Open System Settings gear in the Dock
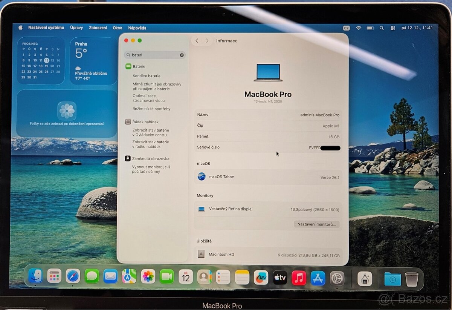The image size is (452, 310). pos(337,277)
